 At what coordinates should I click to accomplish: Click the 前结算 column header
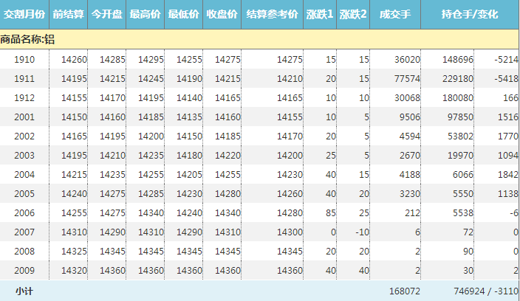(68, 15)
